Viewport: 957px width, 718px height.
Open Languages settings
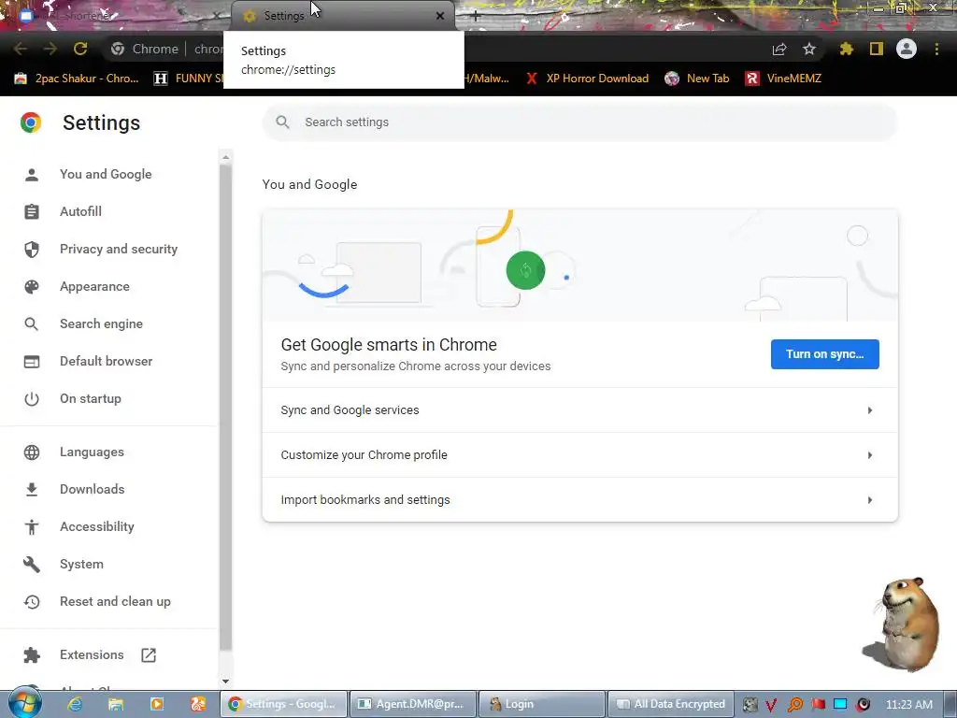point(92,452)
